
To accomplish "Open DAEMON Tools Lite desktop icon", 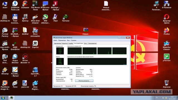I will point(15,6).
